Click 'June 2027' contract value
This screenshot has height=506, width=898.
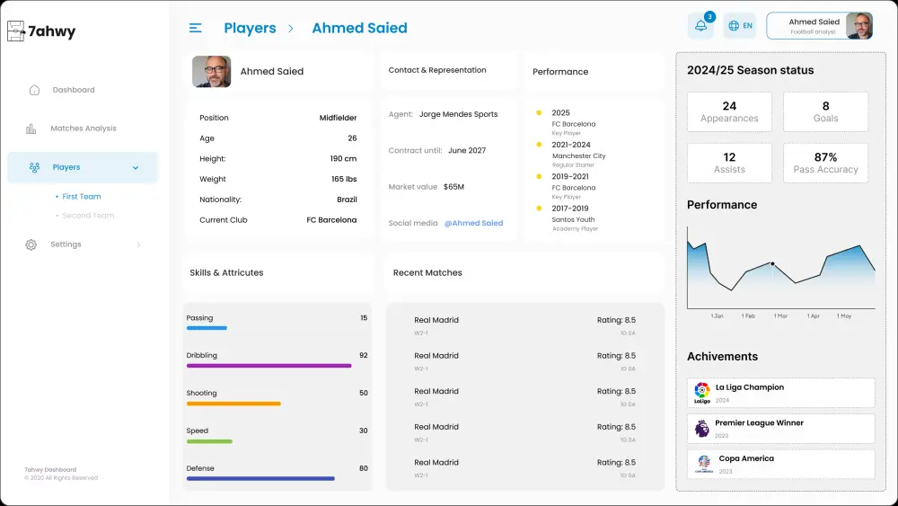(x=467, y=150)
